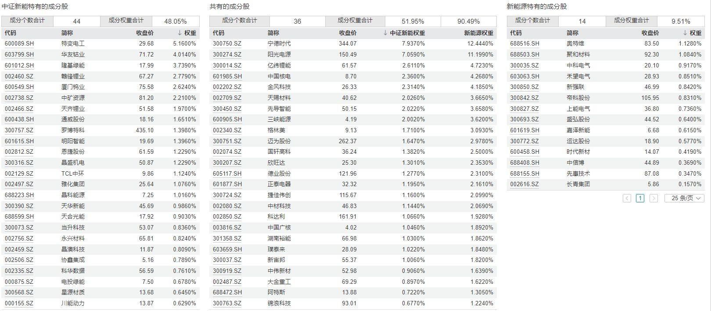711x311 pixels.
Task: Click 代码 header in 中证新能特有 table
Action: (x=10, y=33)
